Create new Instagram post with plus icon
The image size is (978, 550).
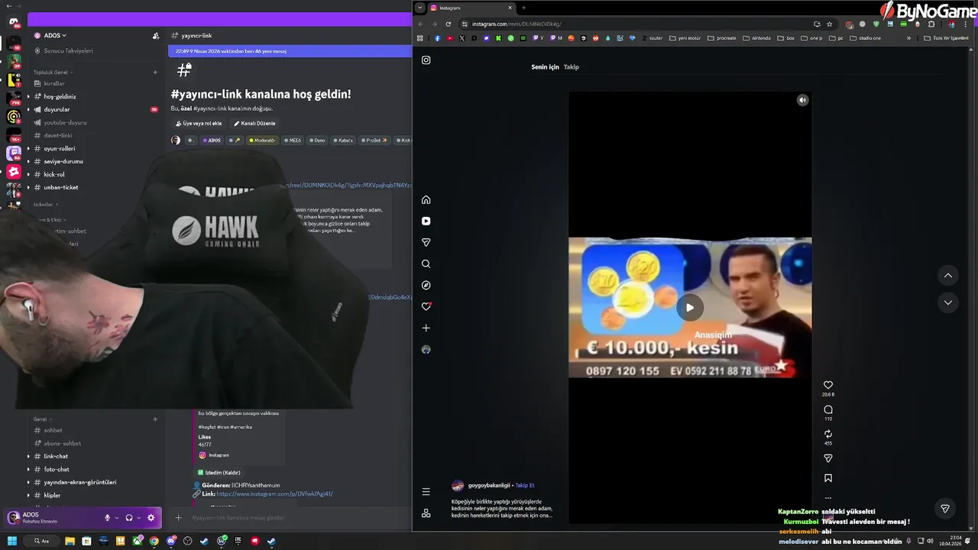pyautogui.click(x=426, y=328)
